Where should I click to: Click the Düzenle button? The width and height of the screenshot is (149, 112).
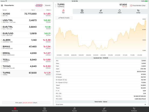(48, 5)
